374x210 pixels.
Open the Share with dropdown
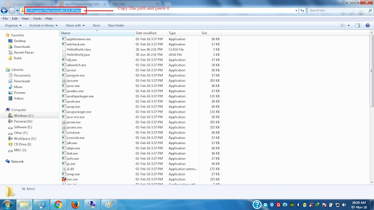click(x=75, y=26)
